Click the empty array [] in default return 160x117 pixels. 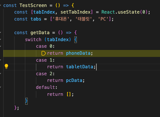[x=69, y=94]
